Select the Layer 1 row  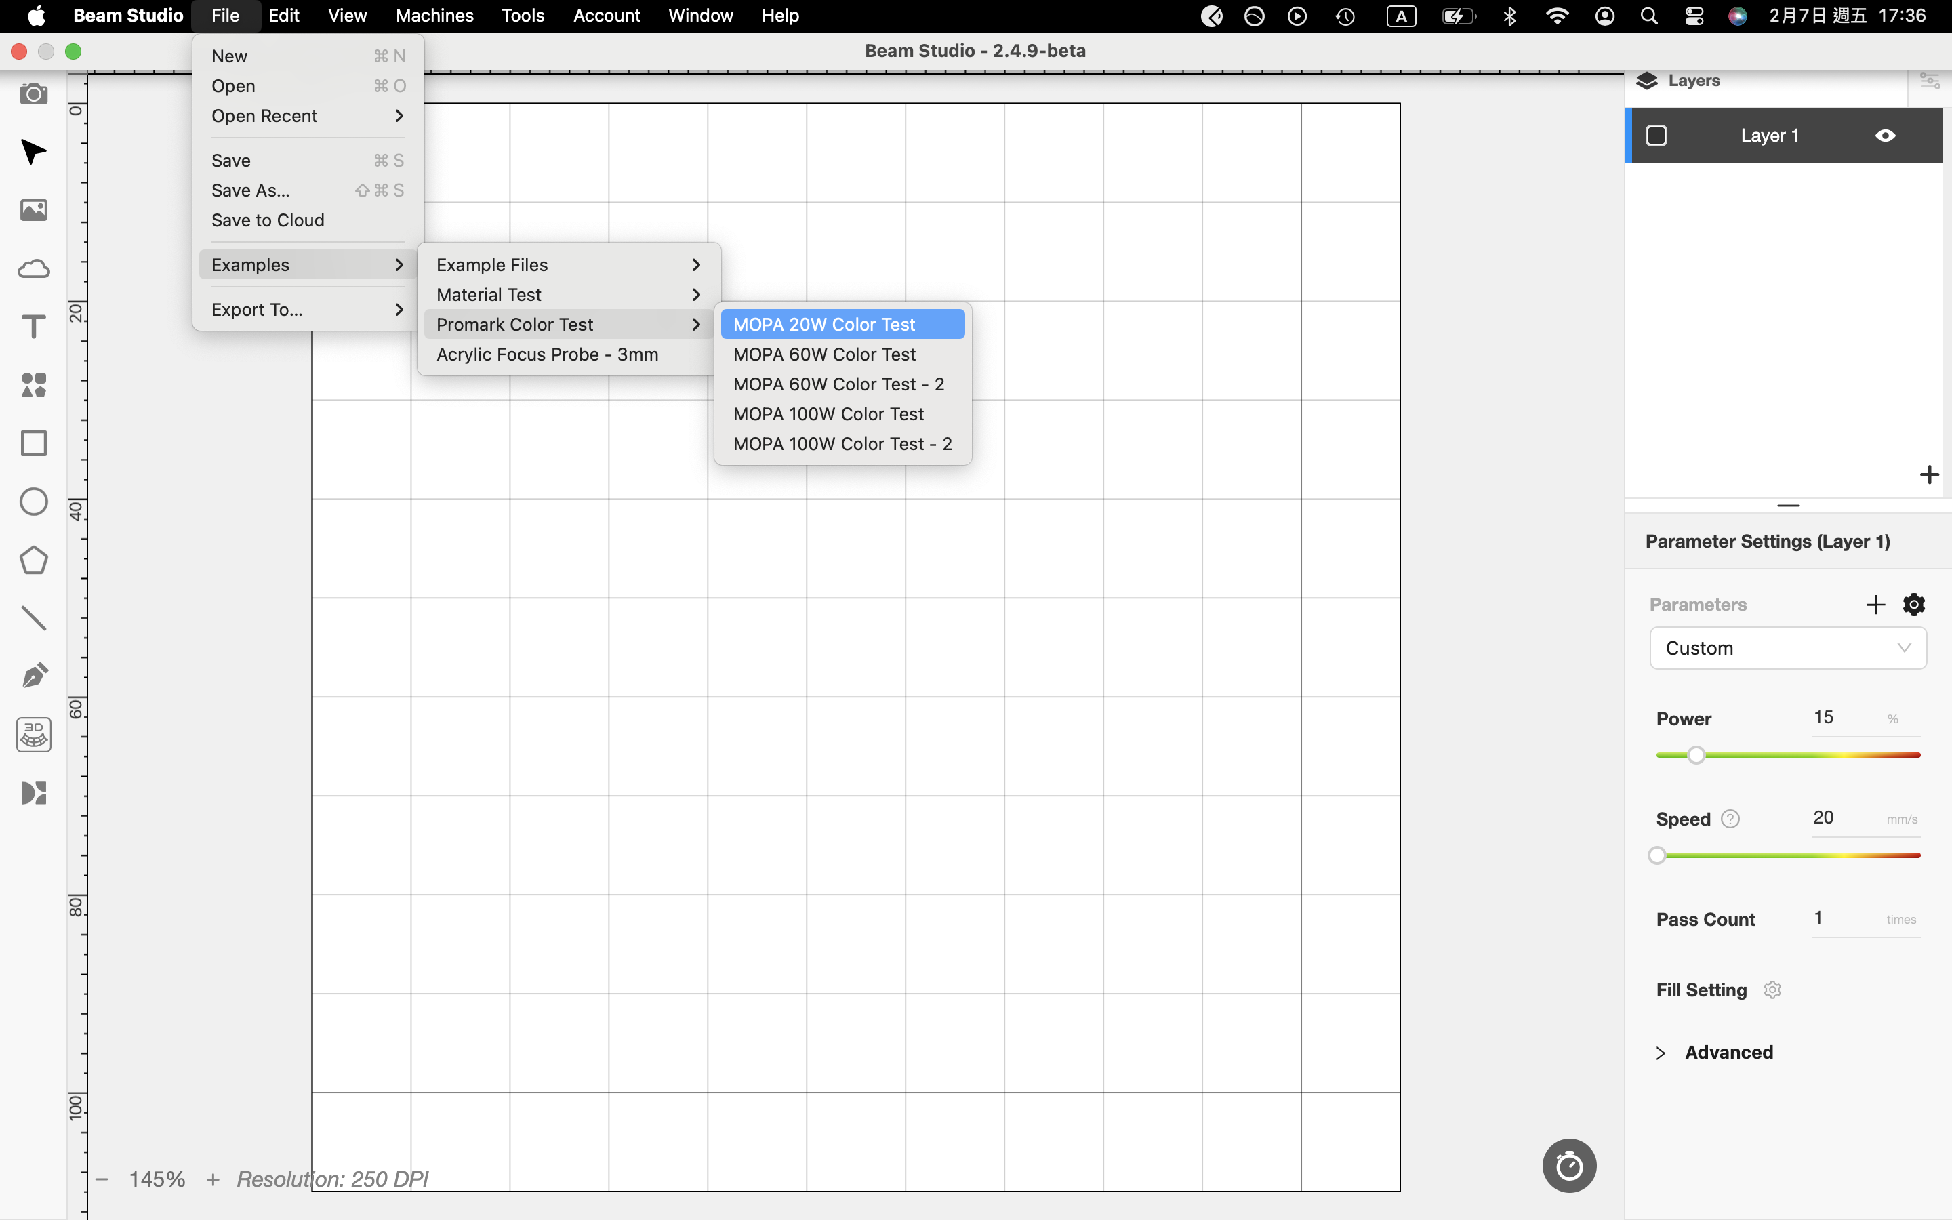(x=1783, y=136)
